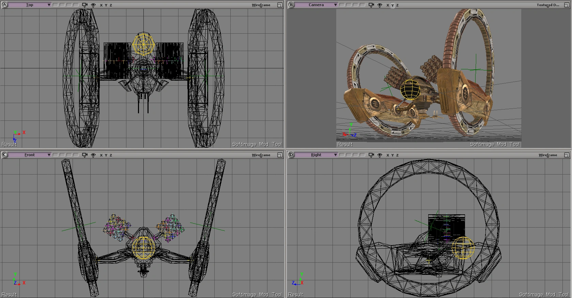The width and height of the screenshot is (572, 298).
Task: Toggle the Z axis button in Camera viewport
Action: click(397, 5)
